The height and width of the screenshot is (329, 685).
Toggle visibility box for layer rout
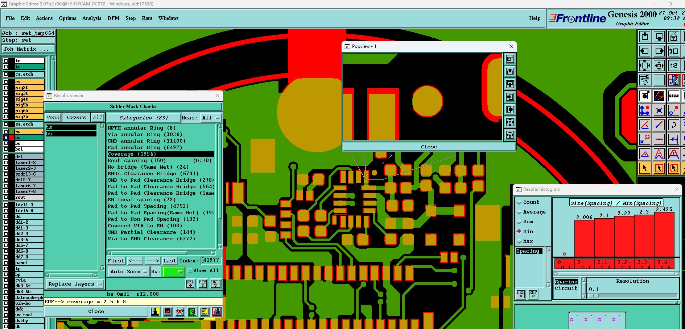pyautogui.click(x=6, y=197)
